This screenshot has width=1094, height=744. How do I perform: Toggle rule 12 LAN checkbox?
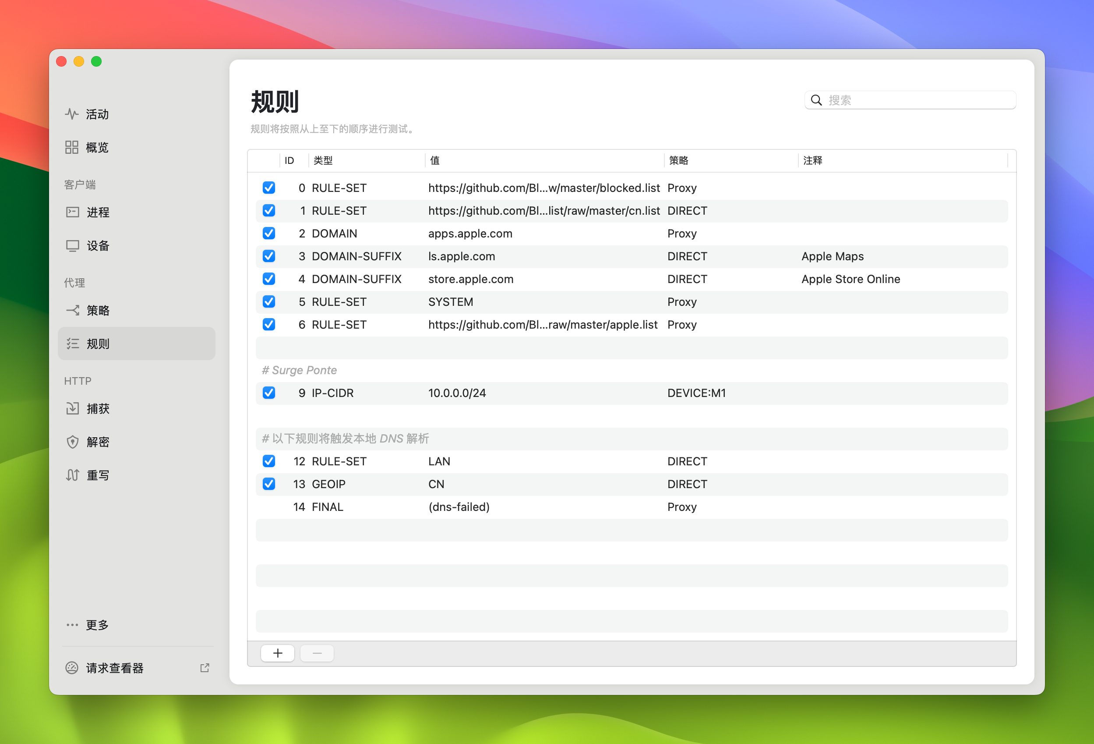pos(269,461)
